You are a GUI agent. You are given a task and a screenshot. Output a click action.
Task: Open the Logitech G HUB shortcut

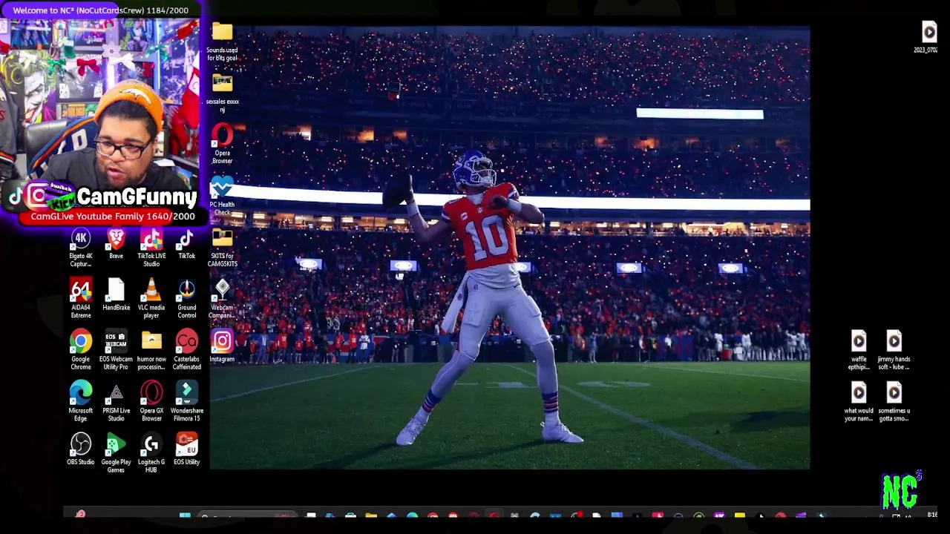coord(151,454)
